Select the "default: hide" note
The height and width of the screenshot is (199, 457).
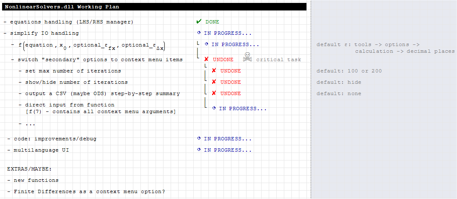(339, 82)
